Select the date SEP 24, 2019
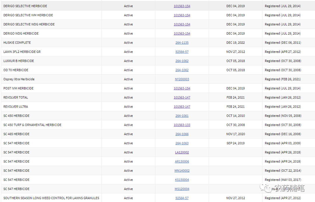The height and width of the screenshot is (202, 315). click(x=235, y=143)
